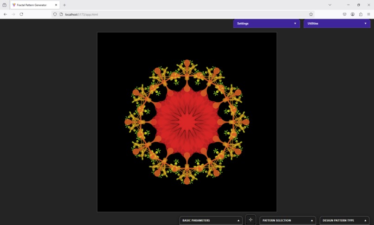Minimize the Firefox browser window
This screenshot has height=225, width=374.
click(x=348, y=5)
